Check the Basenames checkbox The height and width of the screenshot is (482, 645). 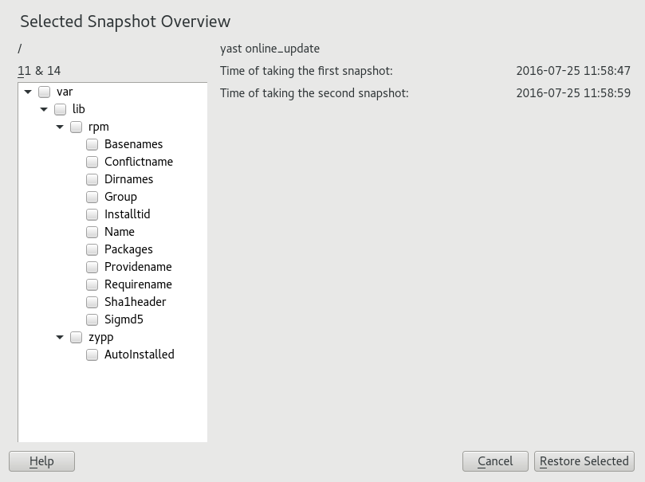click(92, 144)
